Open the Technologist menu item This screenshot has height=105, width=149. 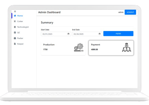tap(23, 27)
